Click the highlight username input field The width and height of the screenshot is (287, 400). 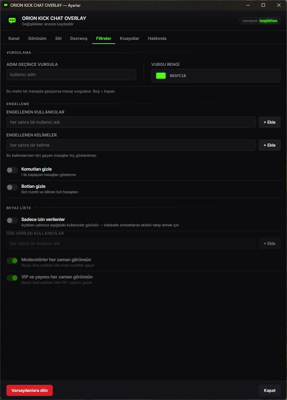(71, 74)
